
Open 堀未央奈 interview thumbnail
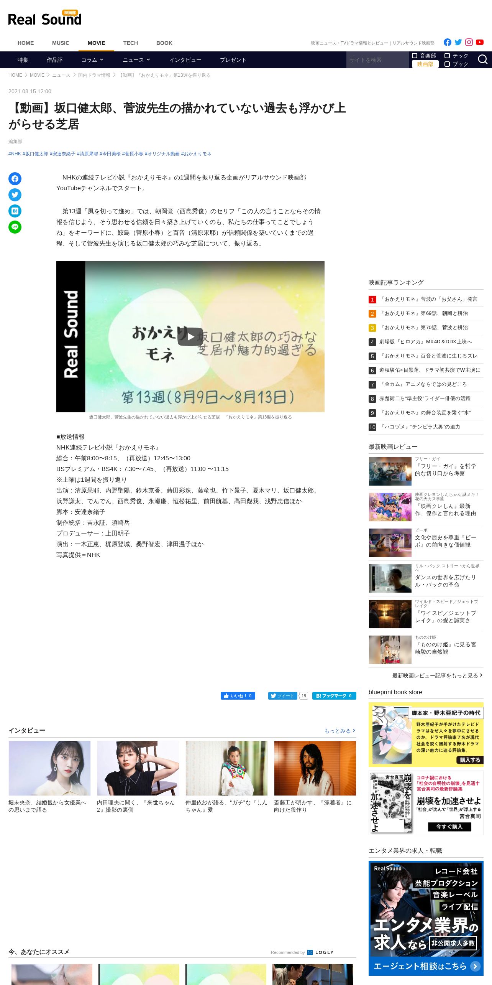click(49, 768)
